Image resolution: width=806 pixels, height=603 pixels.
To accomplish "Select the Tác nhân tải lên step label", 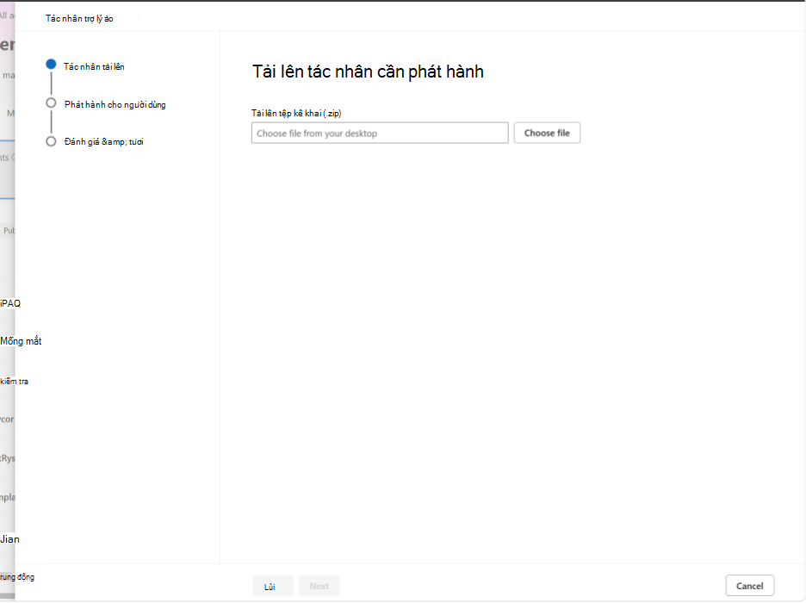I will [94, 67].
